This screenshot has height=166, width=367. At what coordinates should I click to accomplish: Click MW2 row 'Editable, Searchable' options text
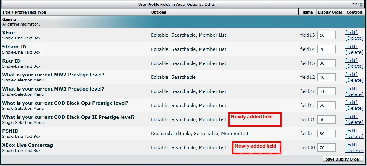(x=173, y=77)
